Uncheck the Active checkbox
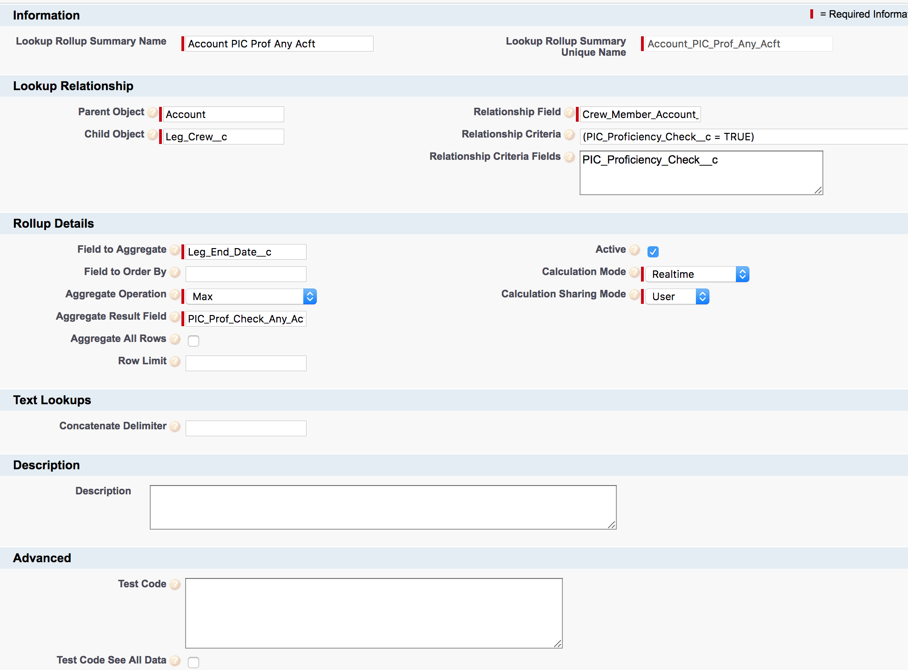 (x=653, y=252)
